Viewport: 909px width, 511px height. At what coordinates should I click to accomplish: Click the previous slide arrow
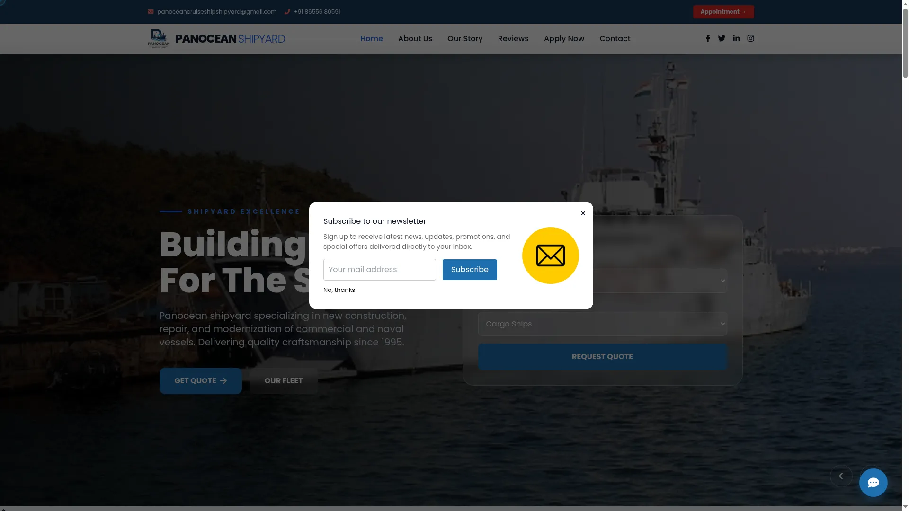pos(841,476)
